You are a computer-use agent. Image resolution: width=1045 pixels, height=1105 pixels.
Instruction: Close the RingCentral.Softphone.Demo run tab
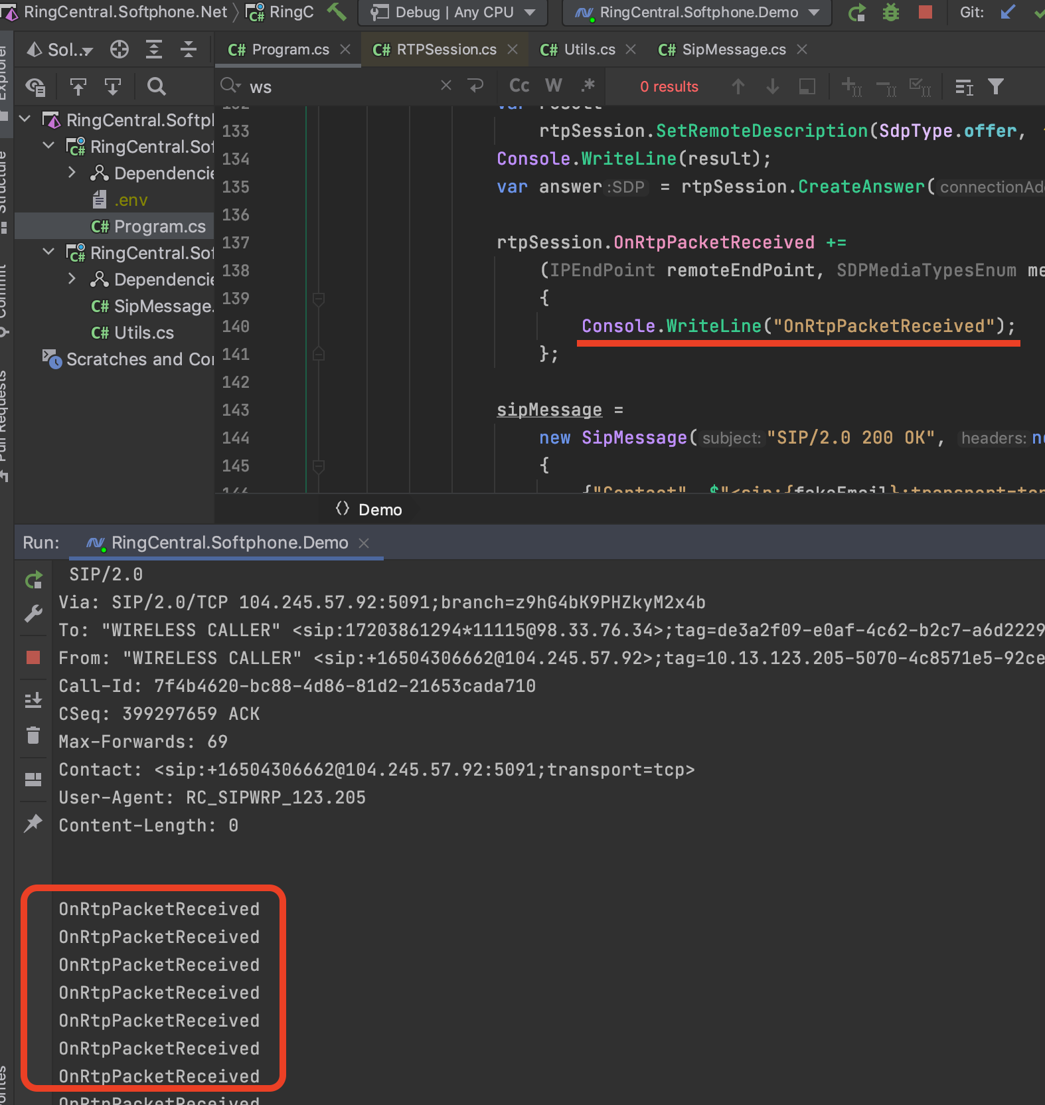(x=364, y=543)
